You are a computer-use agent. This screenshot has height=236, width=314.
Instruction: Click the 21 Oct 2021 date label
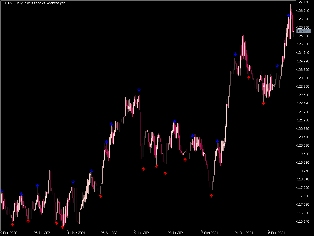point(244,233)
